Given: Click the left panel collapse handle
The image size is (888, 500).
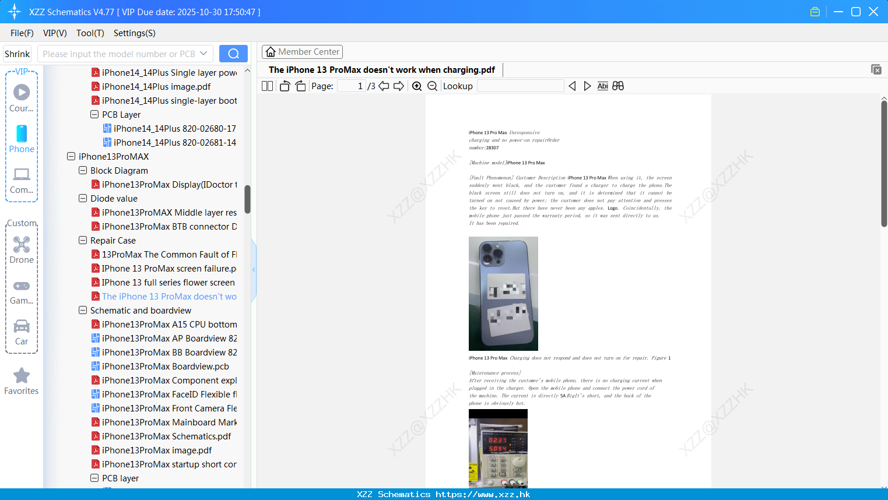Looking at the screenshot, I should click(254, 270).
